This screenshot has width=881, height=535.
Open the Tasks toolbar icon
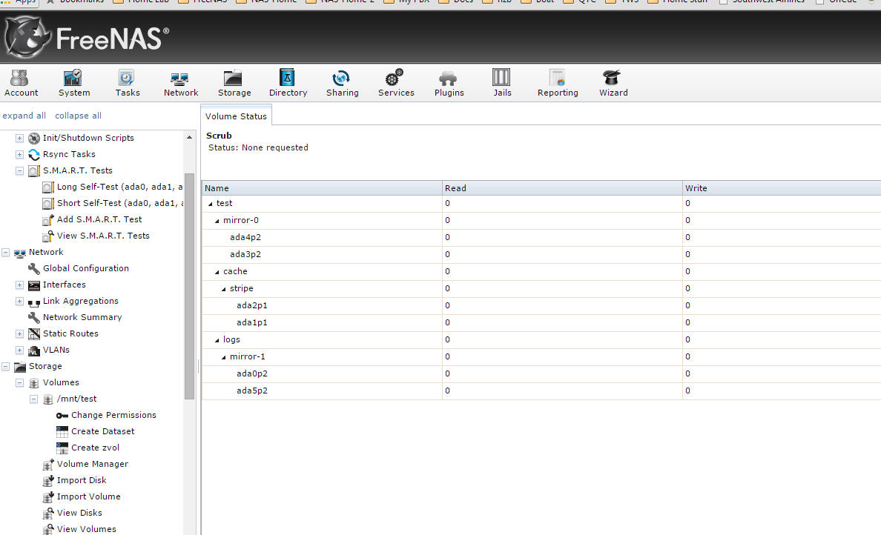[127, 82]
